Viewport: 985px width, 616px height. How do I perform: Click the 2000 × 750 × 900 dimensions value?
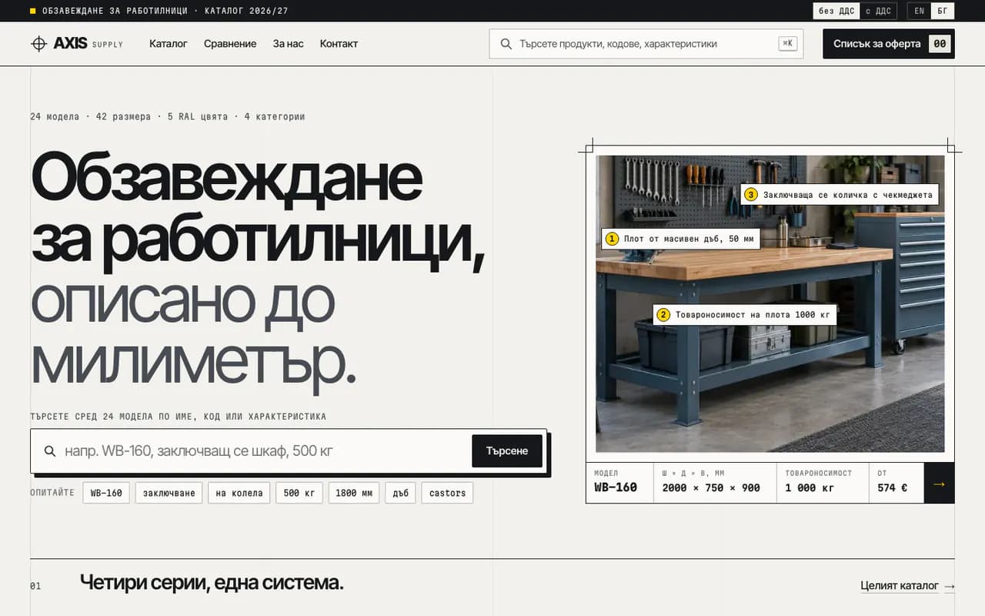click(711, 487)
